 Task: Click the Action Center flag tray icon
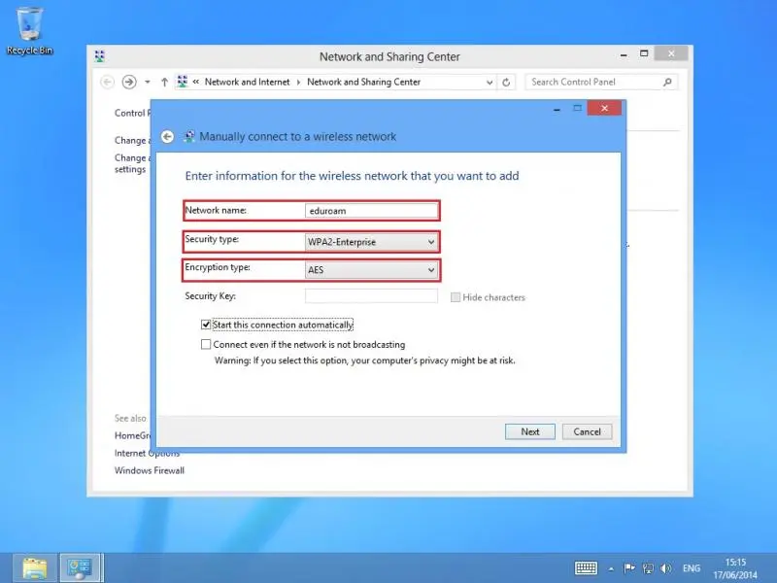pos(629,568)
